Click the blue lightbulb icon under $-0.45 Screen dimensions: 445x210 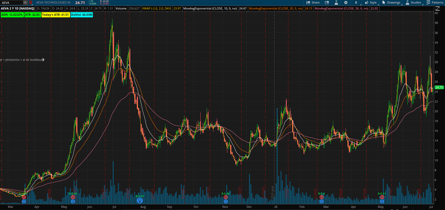tap(73, 202)
